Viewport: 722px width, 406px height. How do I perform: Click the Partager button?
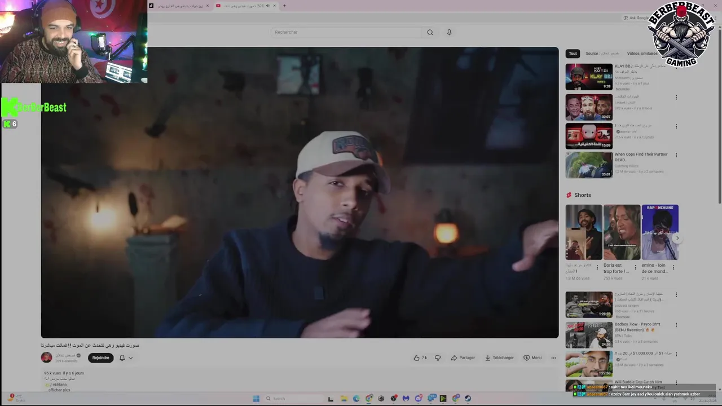[463, 358]
